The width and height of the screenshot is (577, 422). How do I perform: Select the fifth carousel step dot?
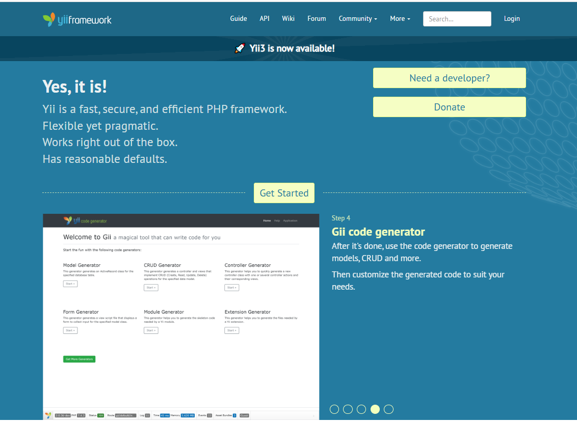point(388,409)
